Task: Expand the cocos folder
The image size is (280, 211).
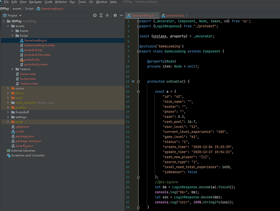Action: [x=8, y=89]
